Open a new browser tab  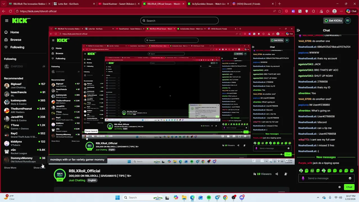(279, 4)
